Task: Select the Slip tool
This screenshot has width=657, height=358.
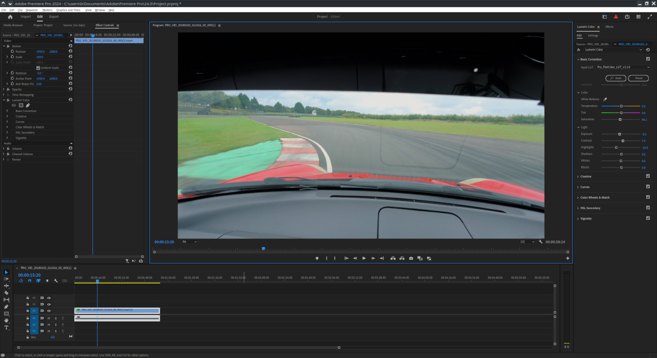Action: (x=7, y=299)
